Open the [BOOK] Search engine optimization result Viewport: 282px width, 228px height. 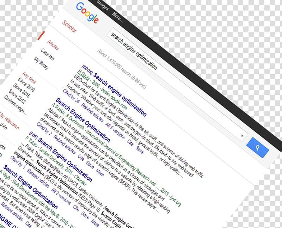tap(120, 95)
